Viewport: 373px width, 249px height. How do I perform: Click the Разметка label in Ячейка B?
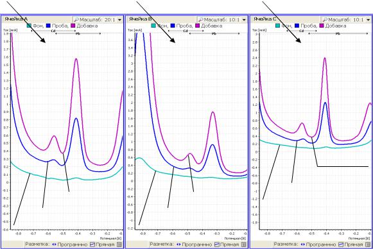(162, 245)
